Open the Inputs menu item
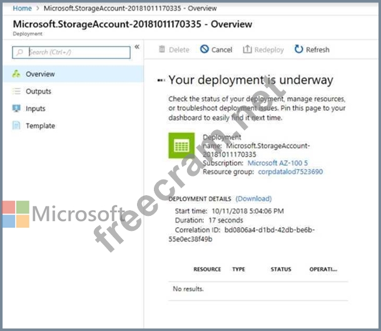 pyautogui.click(x=73, y=108)
